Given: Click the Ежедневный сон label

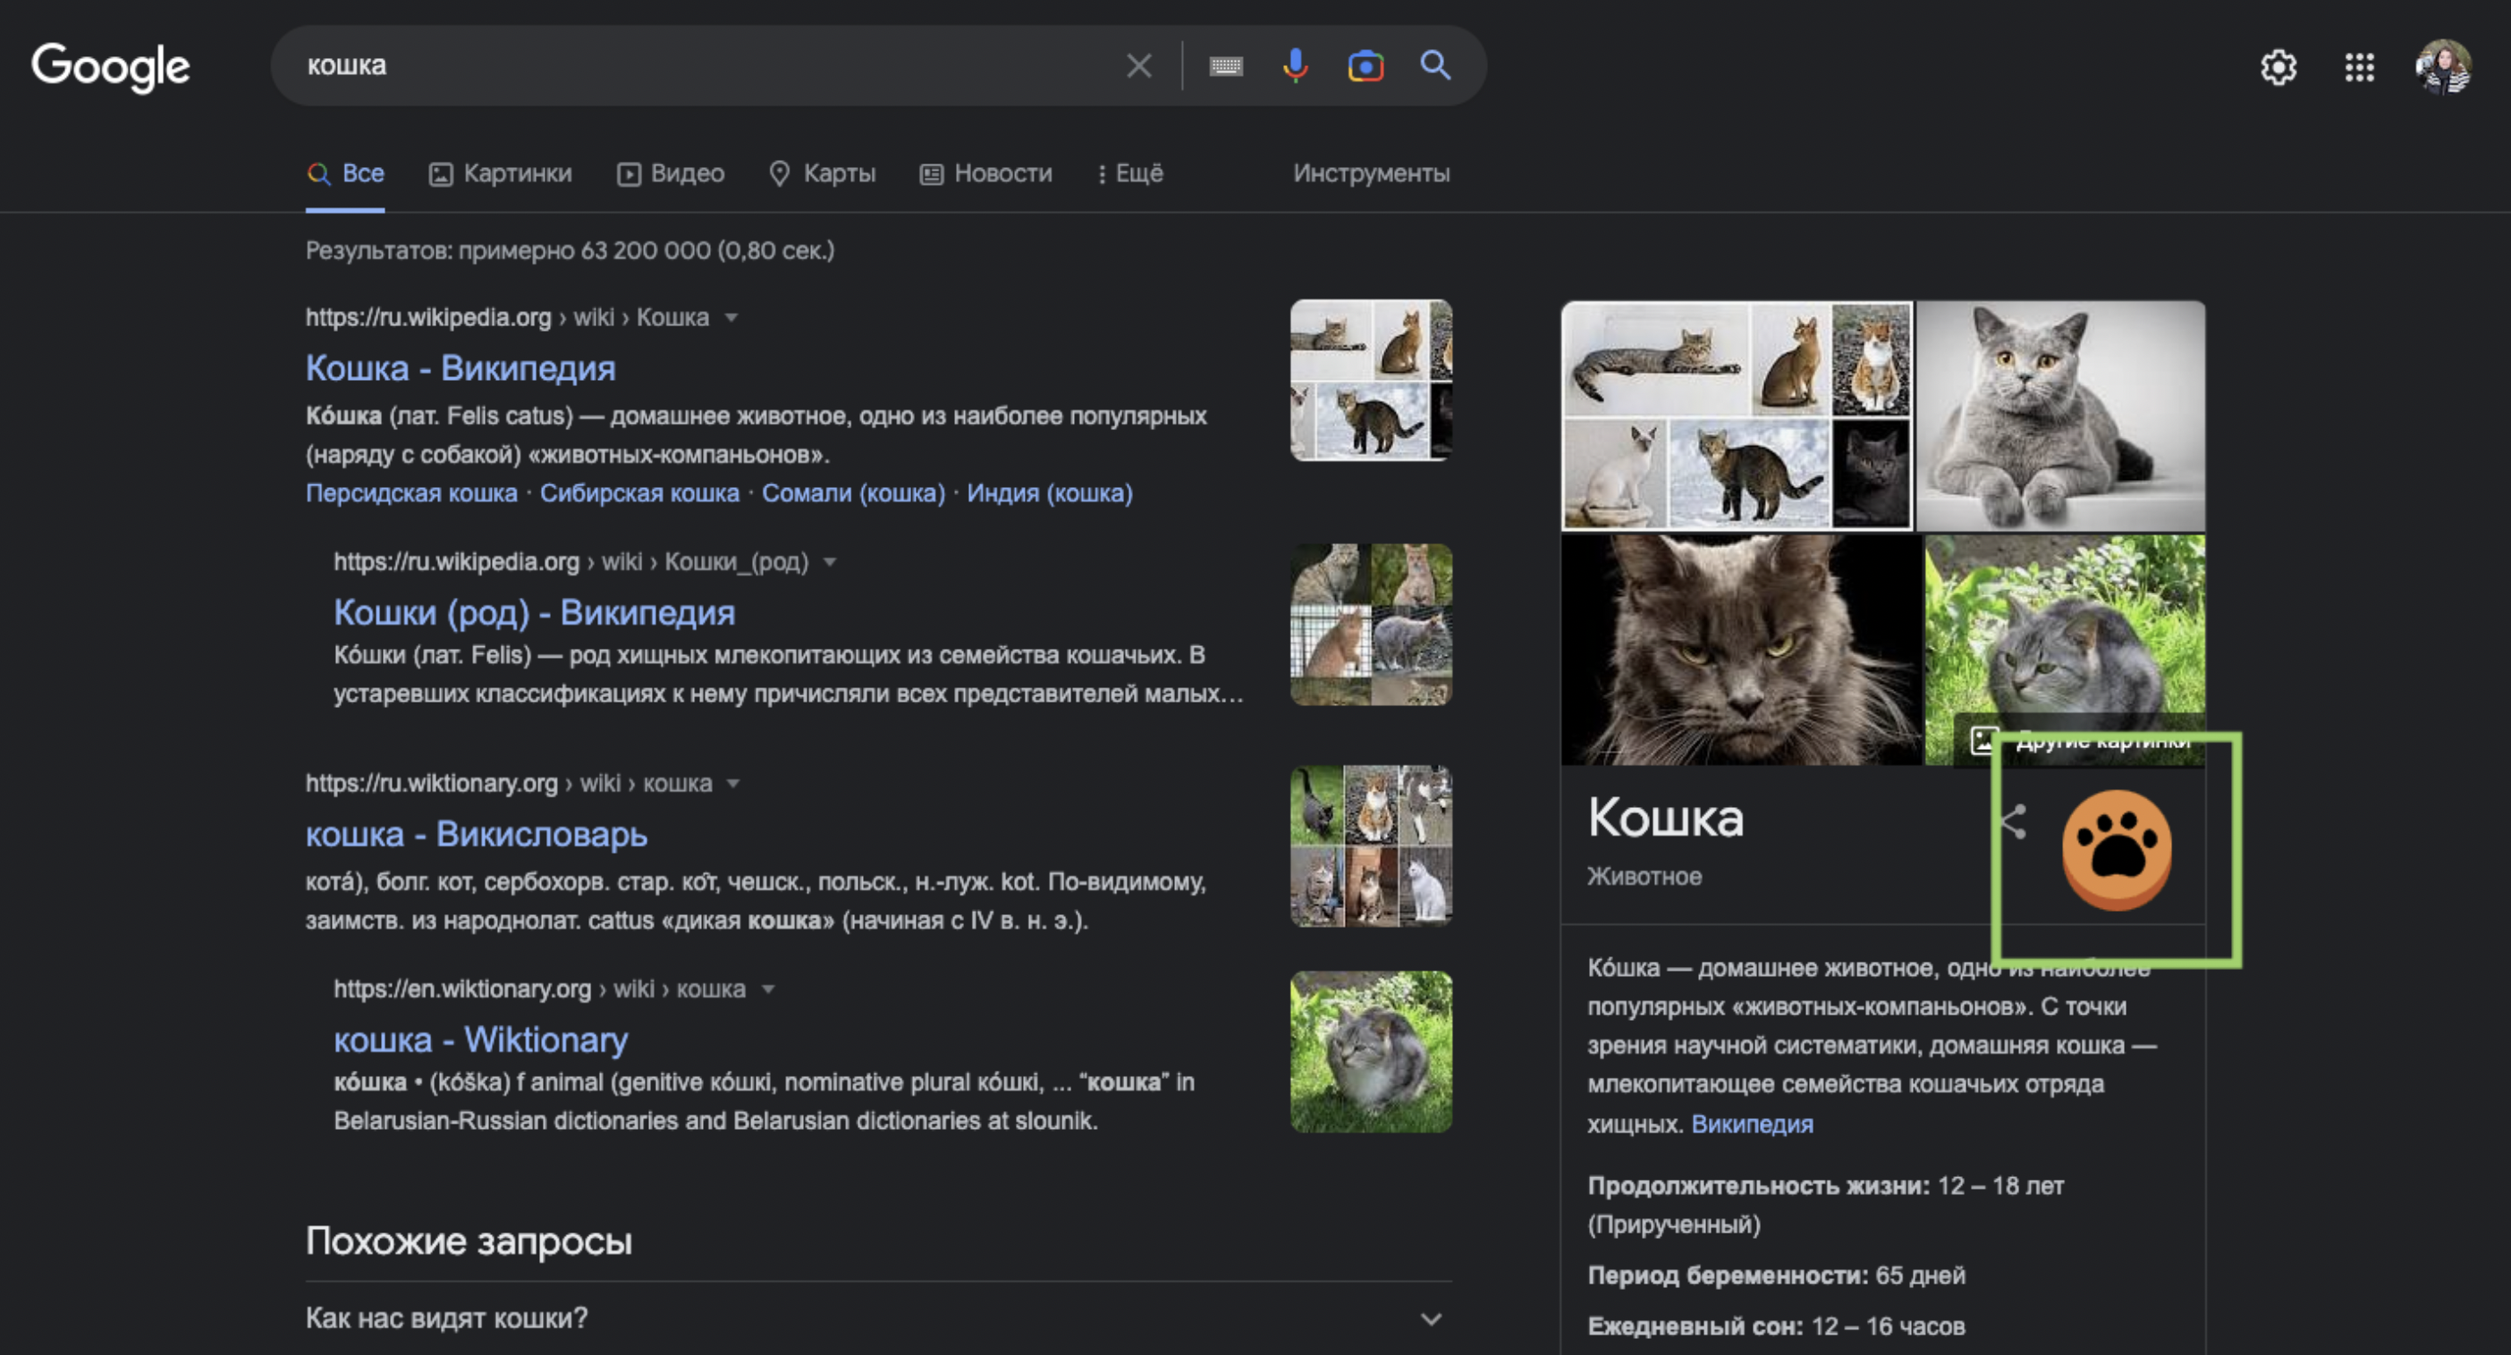Looking at the screenshot, I should [x=1695, y=1326].
